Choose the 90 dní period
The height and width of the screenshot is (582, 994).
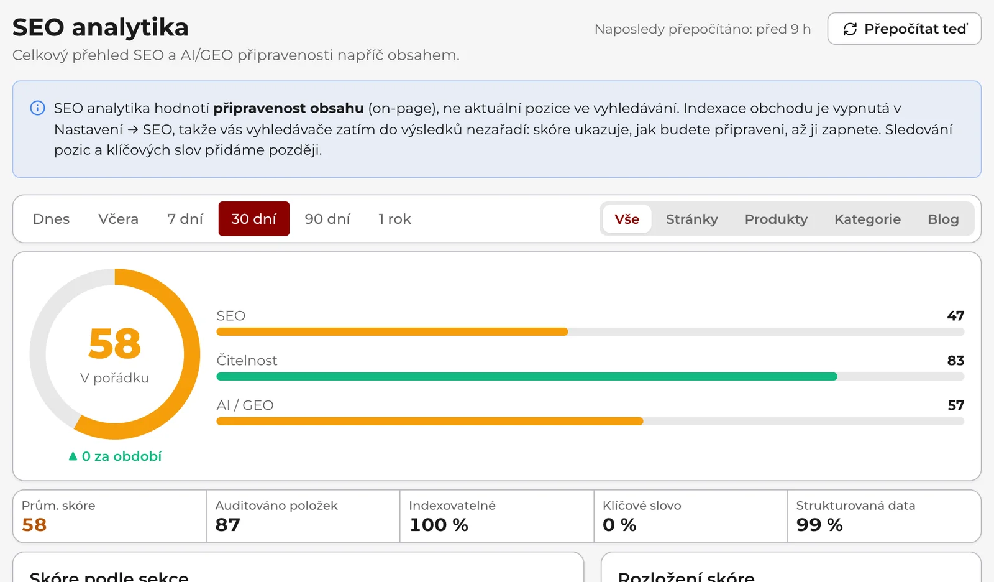point(327,219)
